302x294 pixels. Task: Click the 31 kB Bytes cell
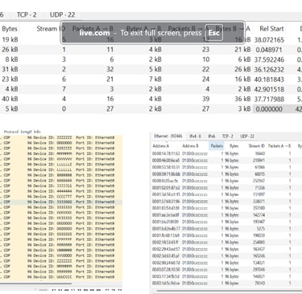coord(10,69)
